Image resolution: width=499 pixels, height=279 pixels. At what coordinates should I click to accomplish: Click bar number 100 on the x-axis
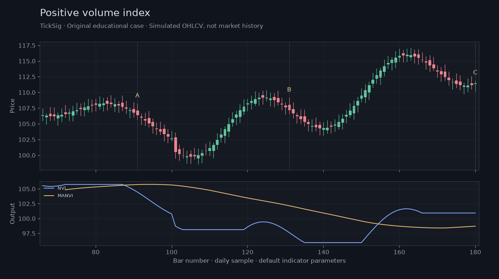click(x=172, y=251)
